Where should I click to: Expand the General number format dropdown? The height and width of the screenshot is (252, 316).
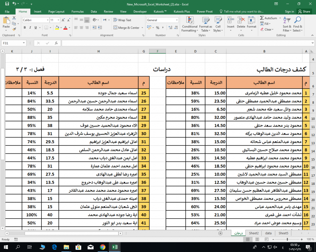coord(177,20)
